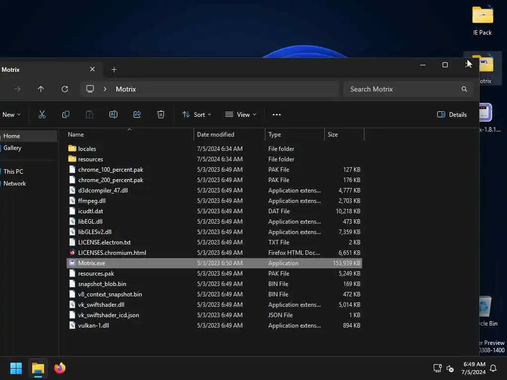Expand the New dropdown menu

11,115
